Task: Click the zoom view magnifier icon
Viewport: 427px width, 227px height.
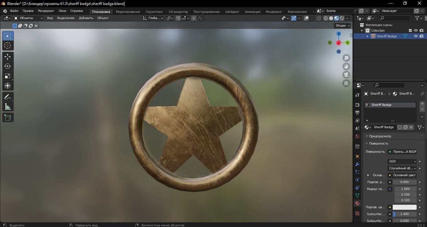Action: click(346, 58)
